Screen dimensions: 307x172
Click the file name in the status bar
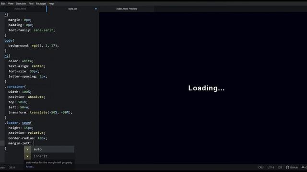[2, 167]
